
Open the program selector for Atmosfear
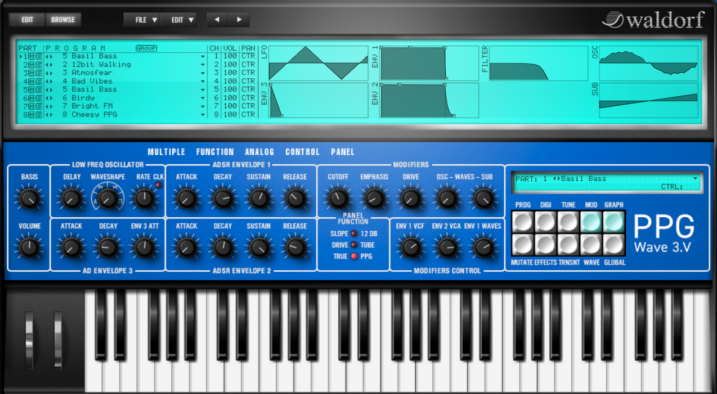pyautogui.click(x=203, y=72)
